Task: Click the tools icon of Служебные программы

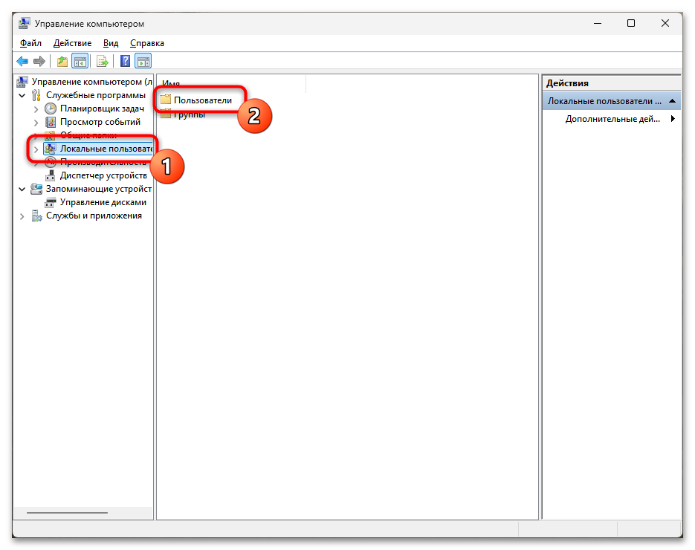Action: click(36, 95)
